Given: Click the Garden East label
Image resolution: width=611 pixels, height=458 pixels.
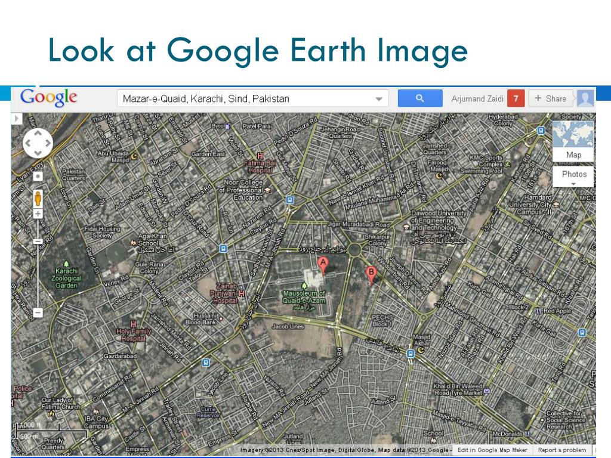Looking at the screenshot, I should pos(208,154).
